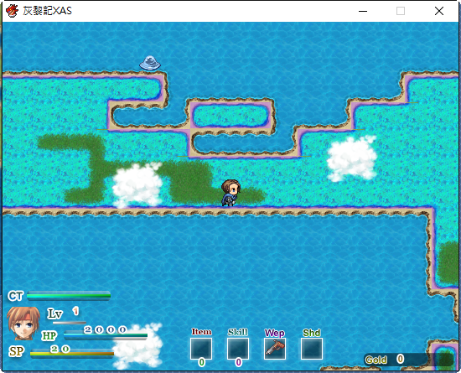Click the white cloud left of the player
Viewport: 461px width, 373px height.
pyautogui.click(x=137, y=185)
